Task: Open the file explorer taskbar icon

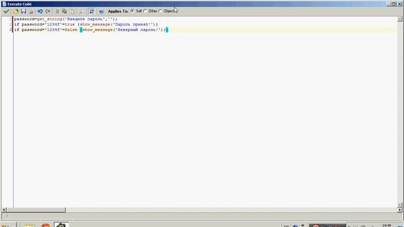Action: click(30, 225)
